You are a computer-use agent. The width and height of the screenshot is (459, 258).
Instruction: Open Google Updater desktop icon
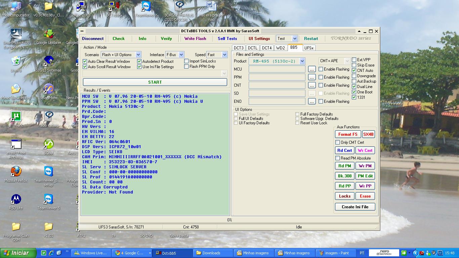coord(48,37)
